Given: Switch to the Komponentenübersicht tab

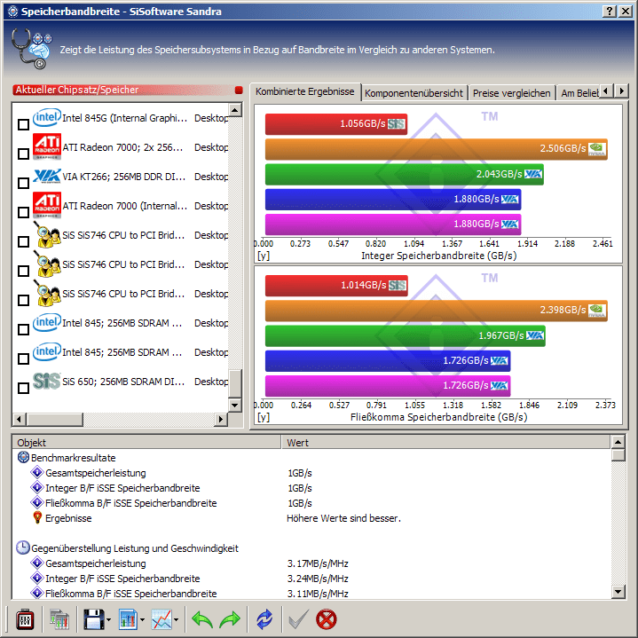Looking at the screenshot, I should (x=414, y=93).
